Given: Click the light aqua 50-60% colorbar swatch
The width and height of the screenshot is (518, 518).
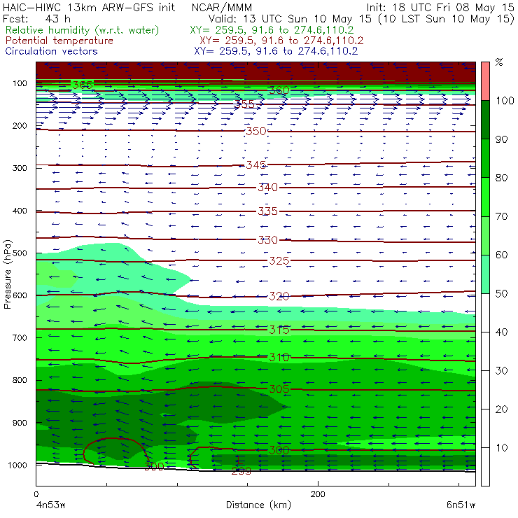Looking at the screenshot, I should point(485,274).
